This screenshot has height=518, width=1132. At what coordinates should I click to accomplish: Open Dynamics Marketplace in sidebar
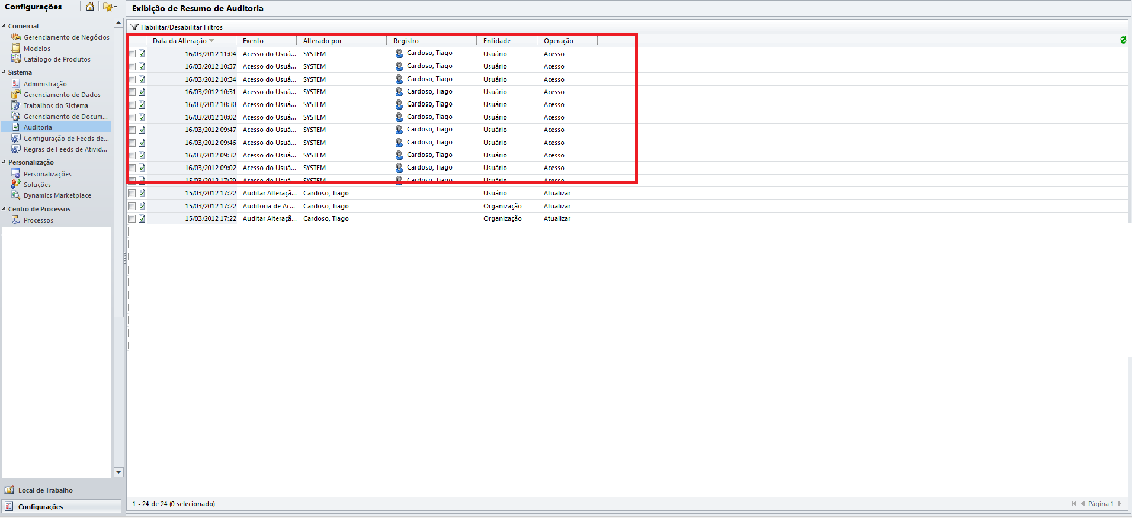pyautogui.click(x=57, y=195)
